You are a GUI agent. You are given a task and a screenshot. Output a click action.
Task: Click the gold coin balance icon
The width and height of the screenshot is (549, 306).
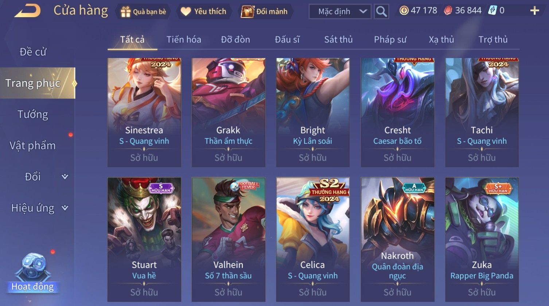pyautogui.click(x=404, y=11)
